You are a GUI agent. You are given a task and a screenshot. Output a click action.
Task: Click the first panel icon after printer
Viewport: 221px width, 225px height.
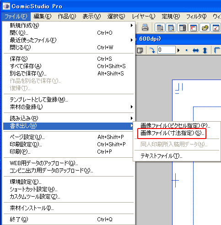point(160,28)
